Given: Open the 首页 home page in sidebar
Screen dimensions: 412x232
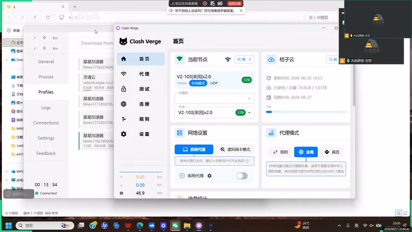Looking at the screenshot, I should (141, 59).
